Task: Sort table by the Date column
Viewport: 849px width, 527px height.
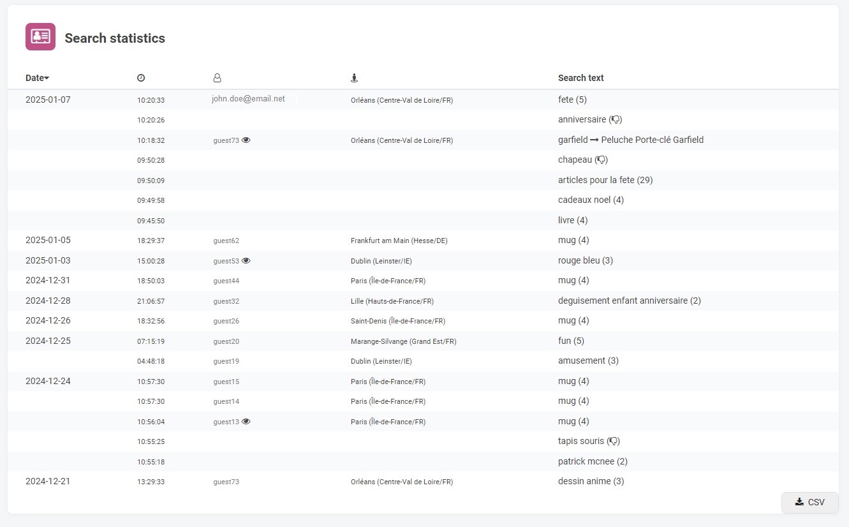Action: tap(34, 78)
